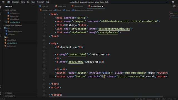Click about.html href link in code

tap(76, 62)
